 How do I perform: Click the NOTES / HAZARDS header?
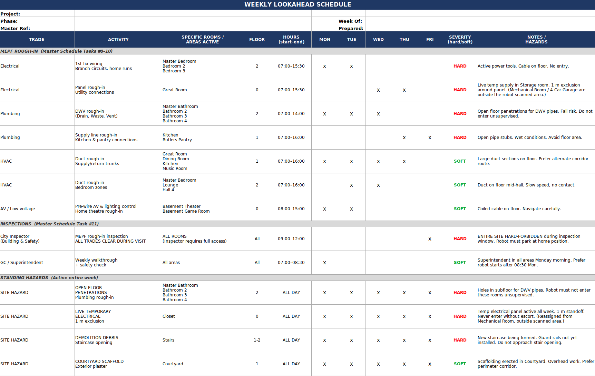(536, 40)
